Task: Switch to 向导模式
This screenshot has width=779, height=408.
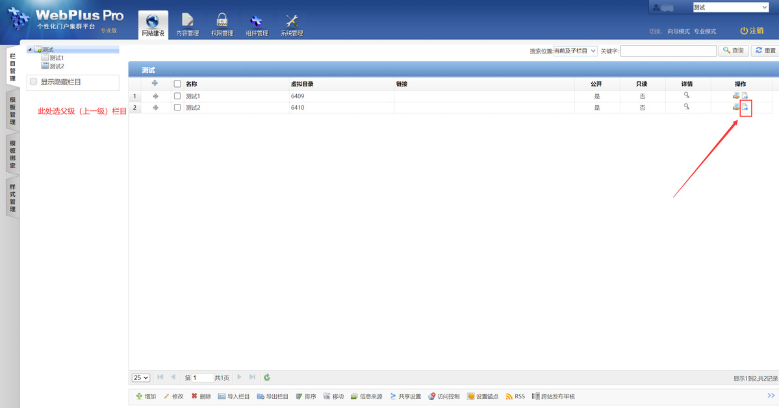Action: [x=678, y=31]
